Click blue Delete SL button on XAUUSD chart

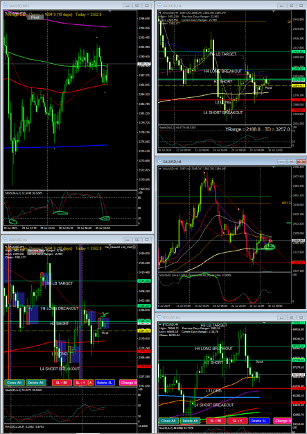[x=105, y=383]
